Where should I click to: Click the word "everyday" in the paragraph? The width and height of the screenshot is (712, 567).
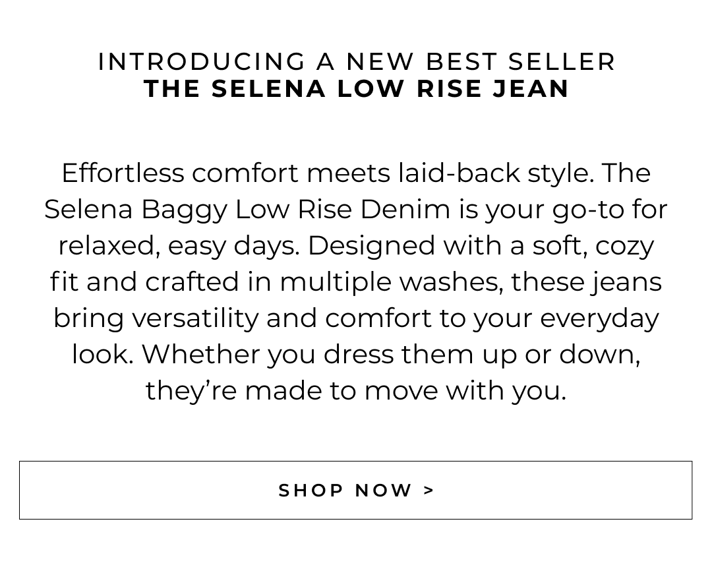click(599, 318)
